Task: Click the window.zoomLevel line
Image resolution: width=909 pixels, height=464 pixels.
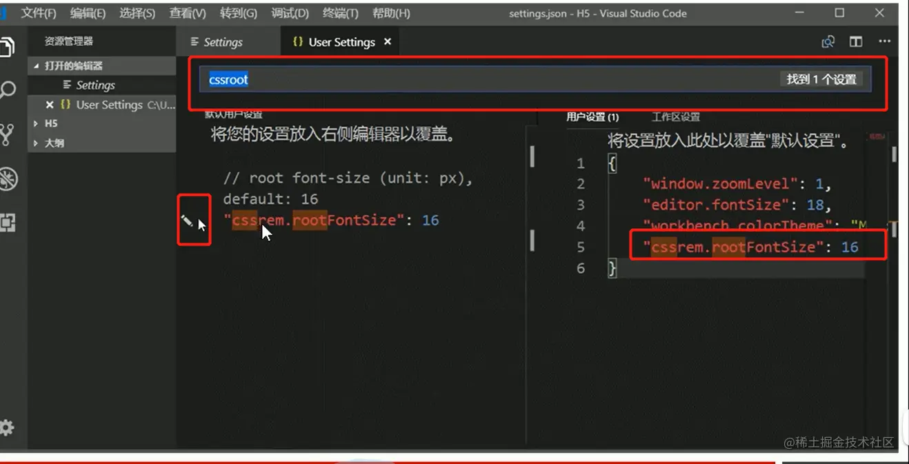Action: [x=737, y=184]
